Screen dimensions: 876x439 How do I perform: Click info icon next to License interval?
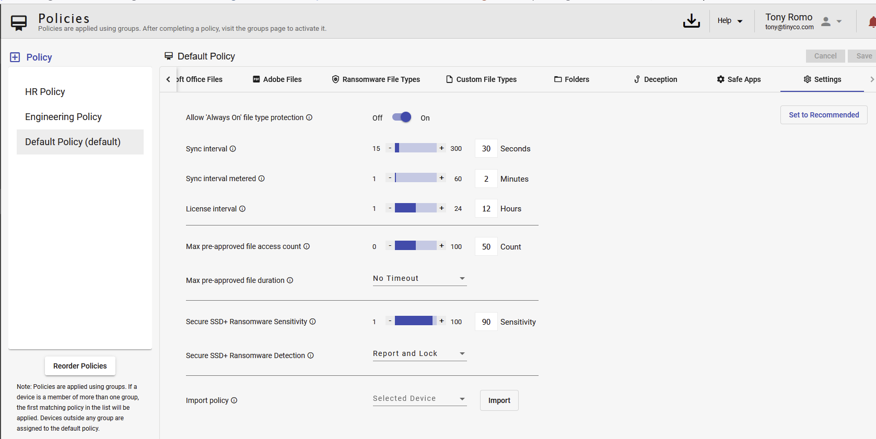[x=242, y=209]
